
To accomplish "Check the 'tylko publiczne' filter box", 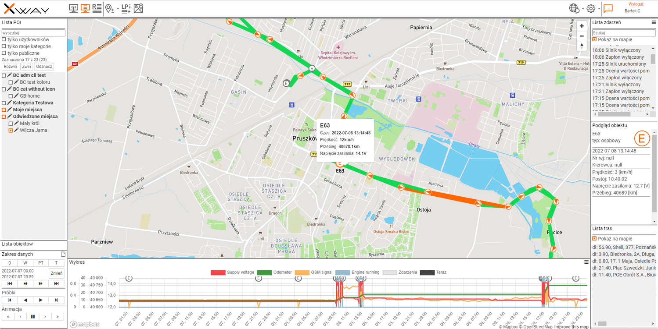I will pos(4,53).
